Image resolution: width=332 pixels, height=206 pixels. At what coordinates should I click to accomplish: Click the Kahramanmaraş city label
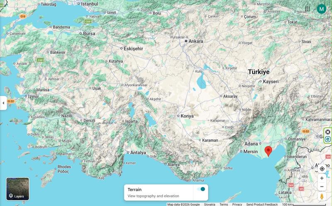[318, 119]
